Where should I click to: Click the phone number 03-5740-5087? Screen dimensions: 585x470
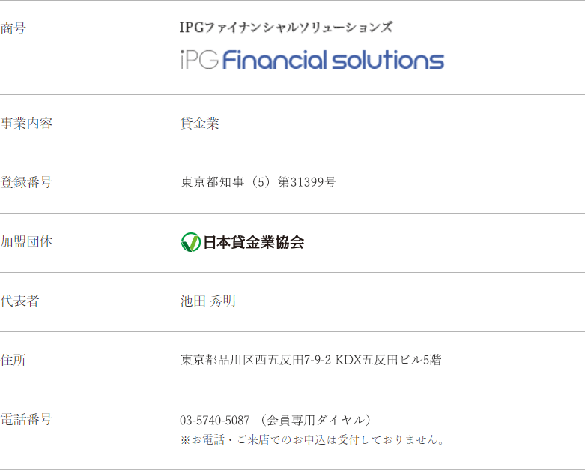214,420
